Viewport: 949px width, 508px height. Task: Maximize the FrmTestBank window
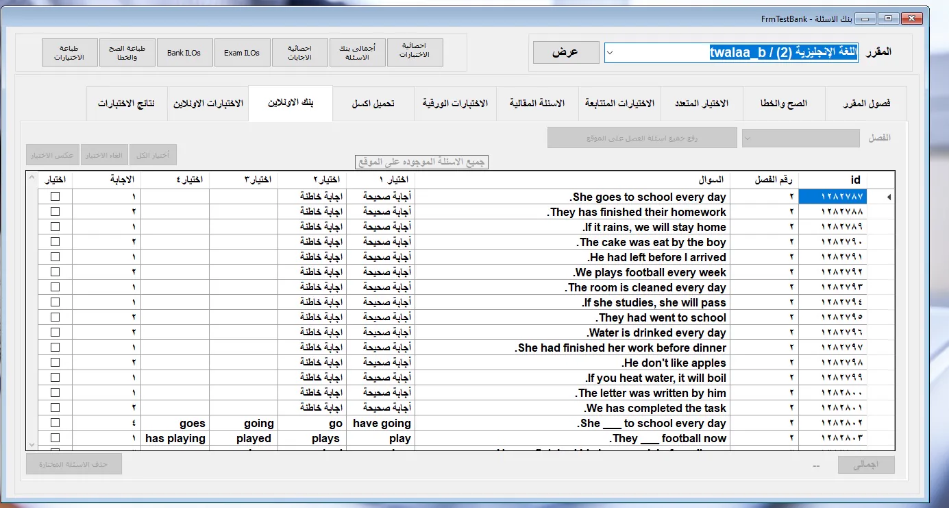888,18
